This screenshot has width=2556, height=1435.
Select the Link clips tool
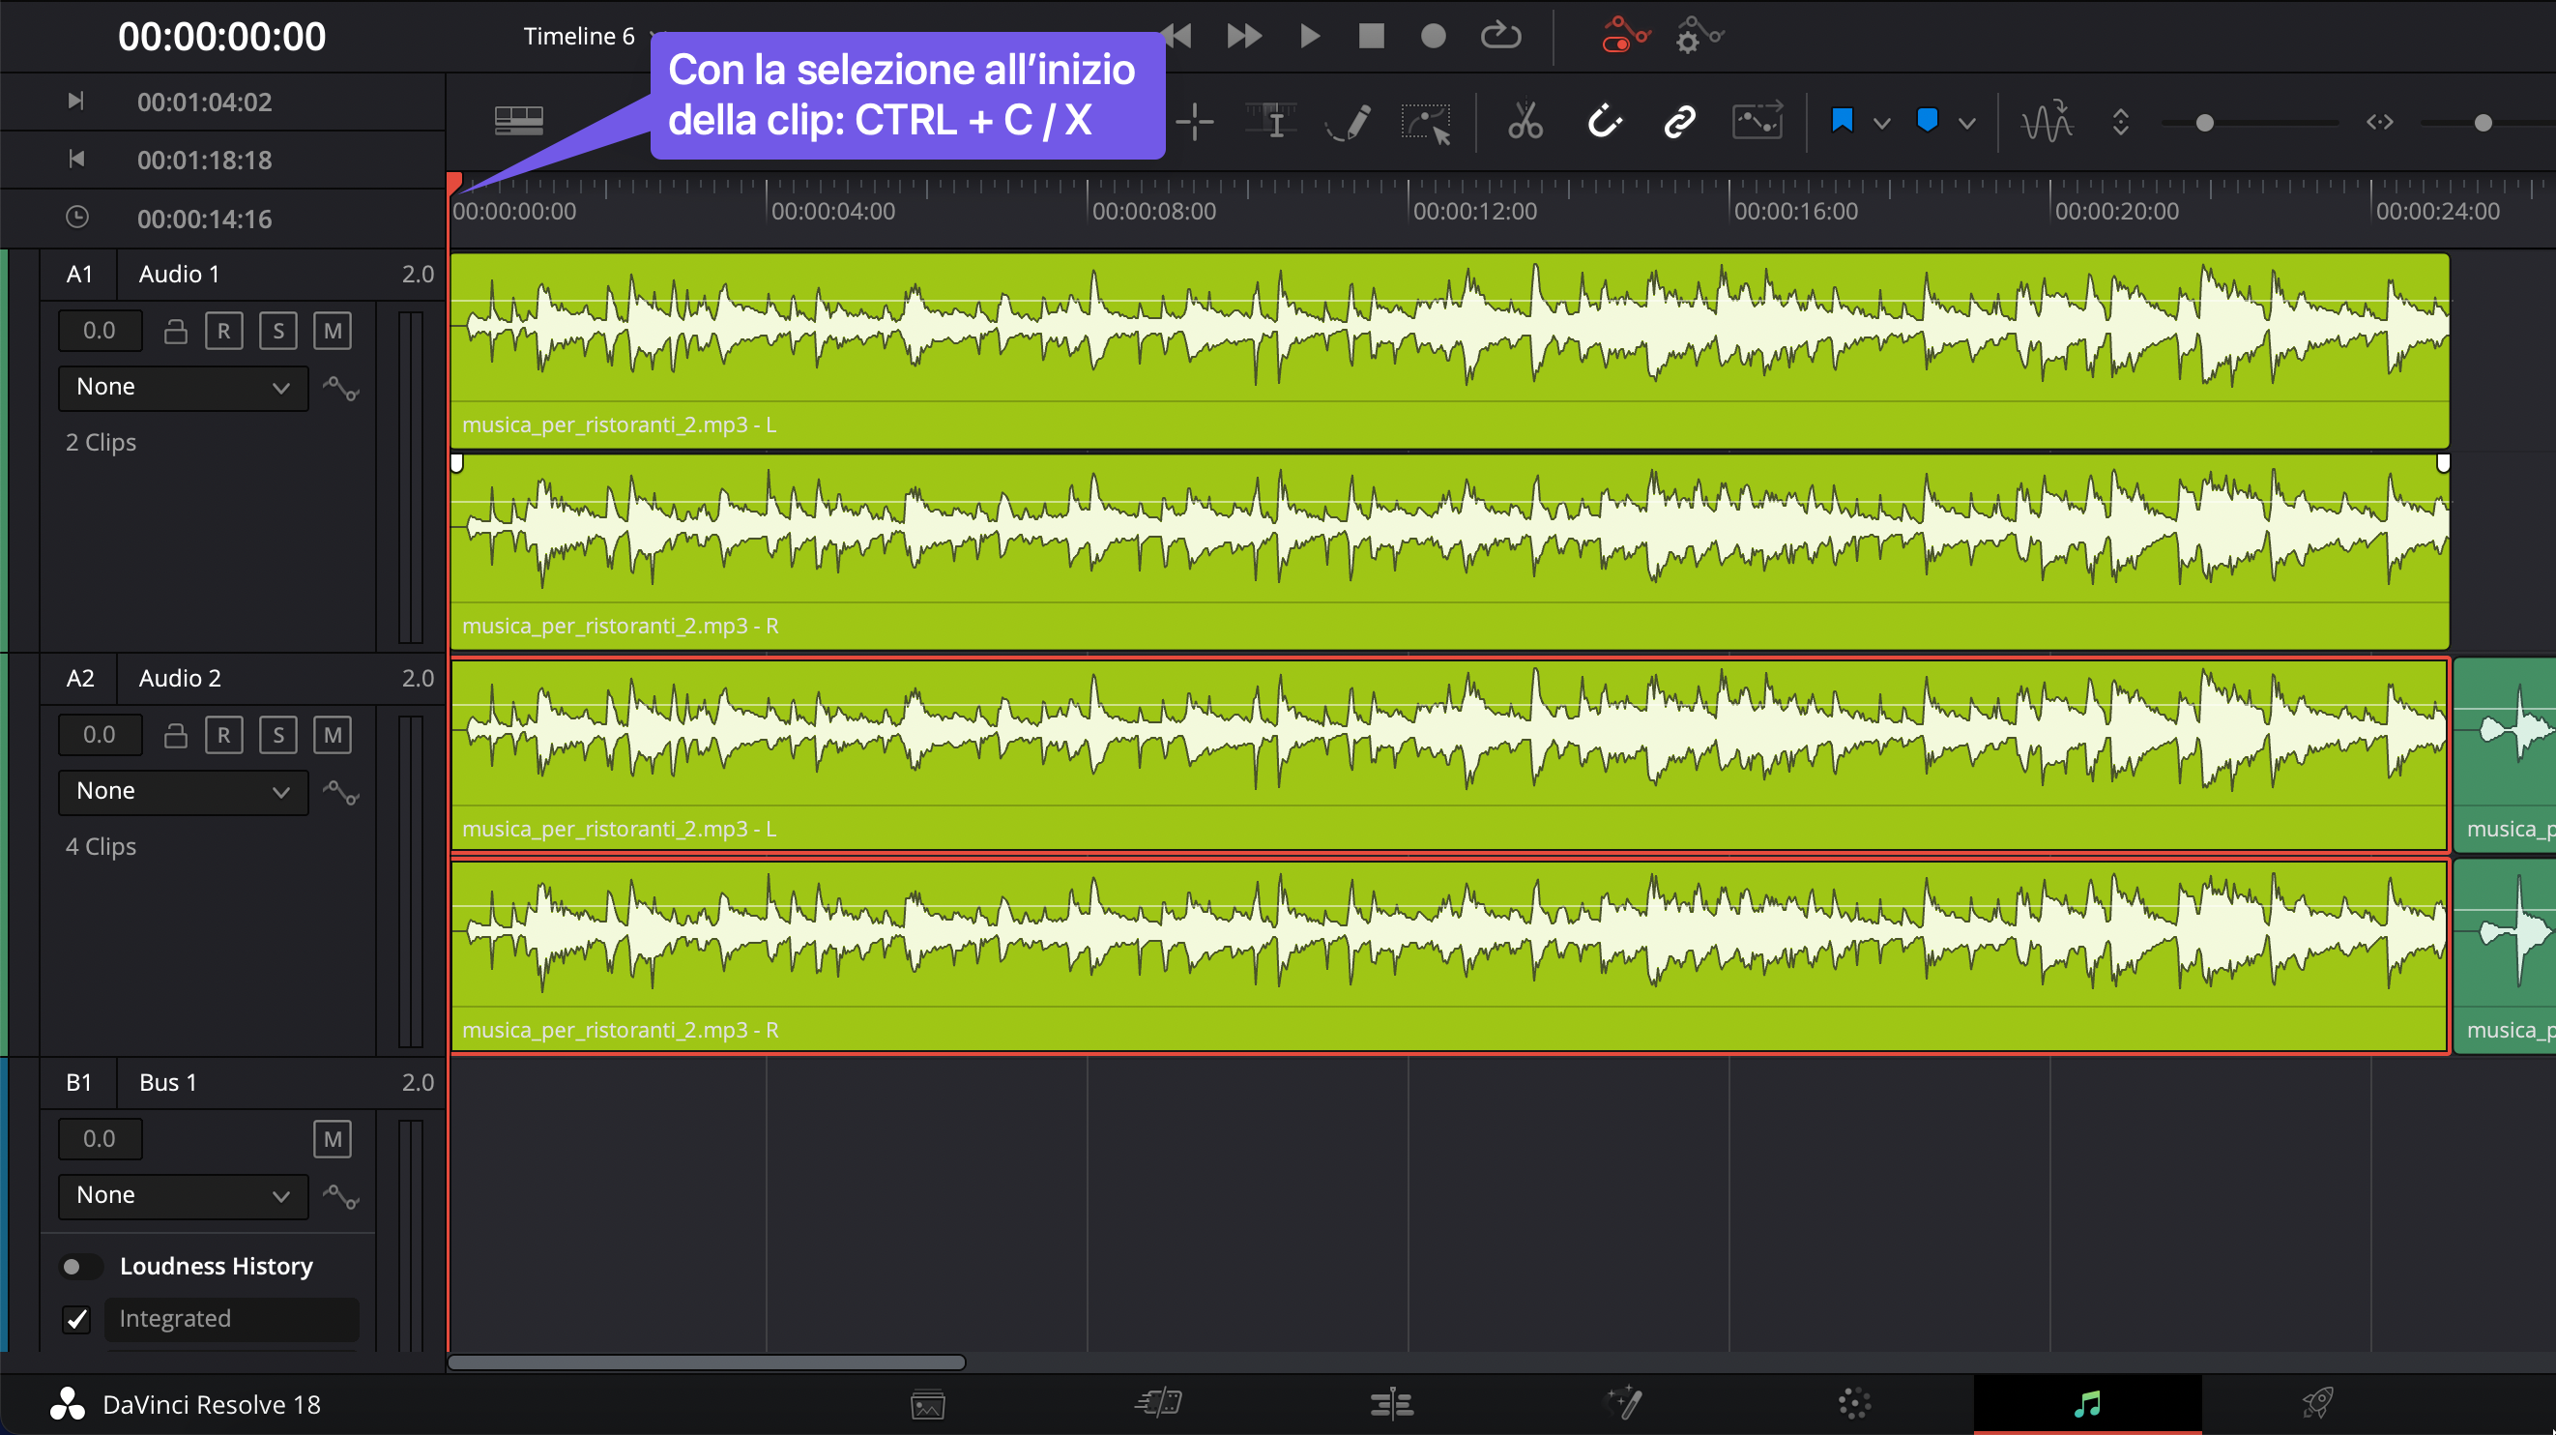(x=1680, y=121)
